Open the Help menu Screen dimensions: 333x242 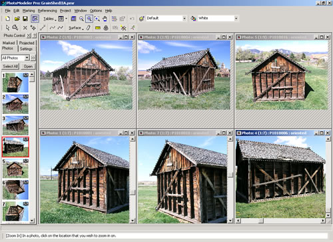click(x=109, y=11)
